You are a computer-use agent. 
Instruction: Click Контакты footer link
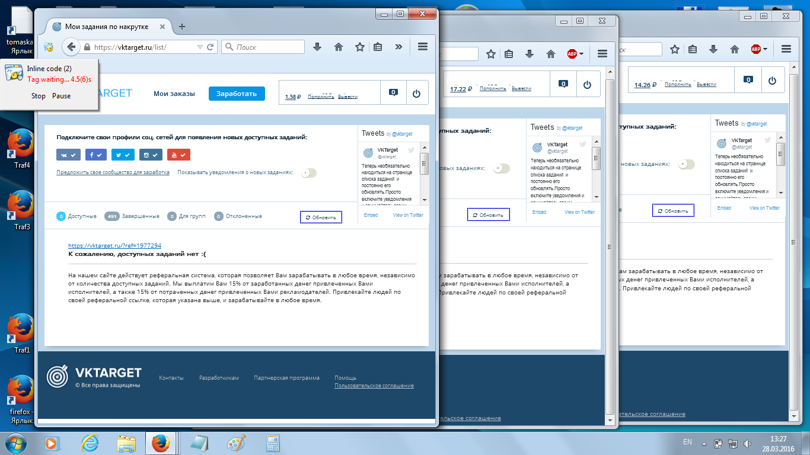point(171,378)
